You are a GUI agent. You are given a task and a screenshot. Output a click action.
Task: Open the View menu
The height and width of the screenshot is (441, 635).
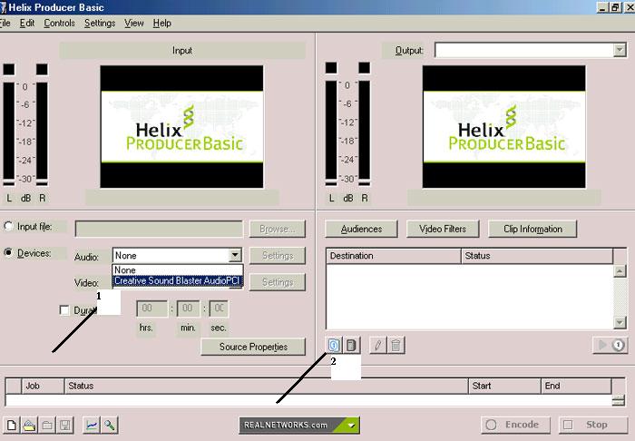coord(133,23)
